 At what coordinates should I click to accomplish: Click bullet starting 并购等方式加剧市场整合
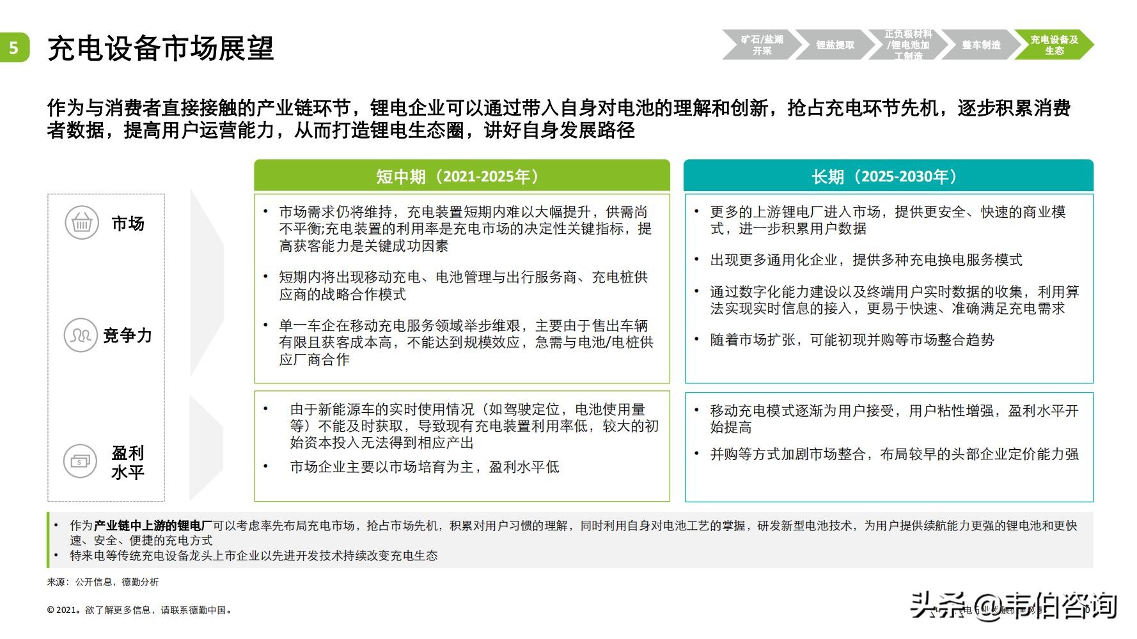(894, 454)
